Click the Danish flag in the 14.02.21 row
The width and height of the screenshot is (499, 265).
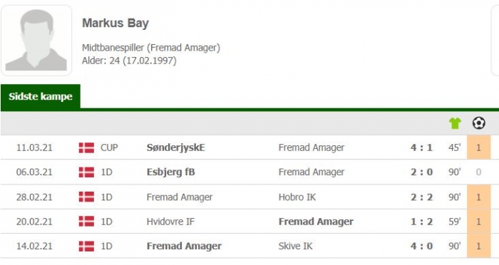[x=86, y=246]
